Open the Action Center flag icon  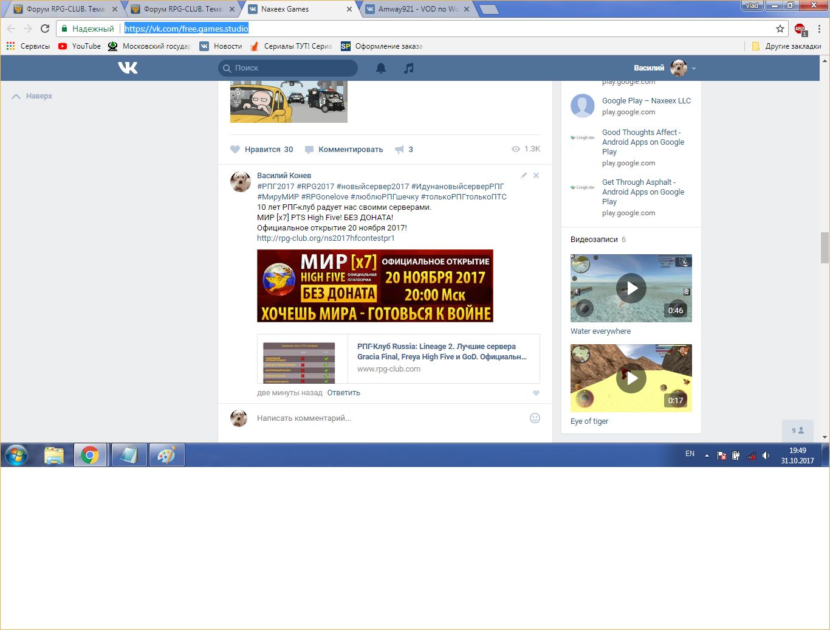(x=721, y=455)
